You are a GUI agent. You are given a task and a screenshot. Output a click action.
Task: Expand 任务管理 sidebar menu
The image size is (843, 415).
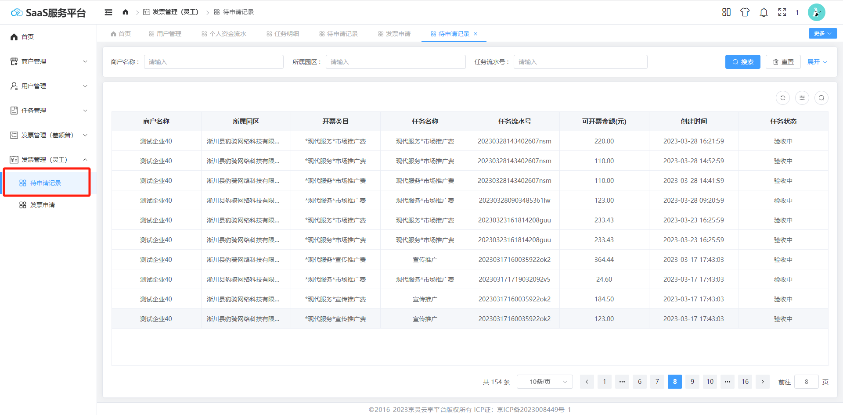[48, 111]
